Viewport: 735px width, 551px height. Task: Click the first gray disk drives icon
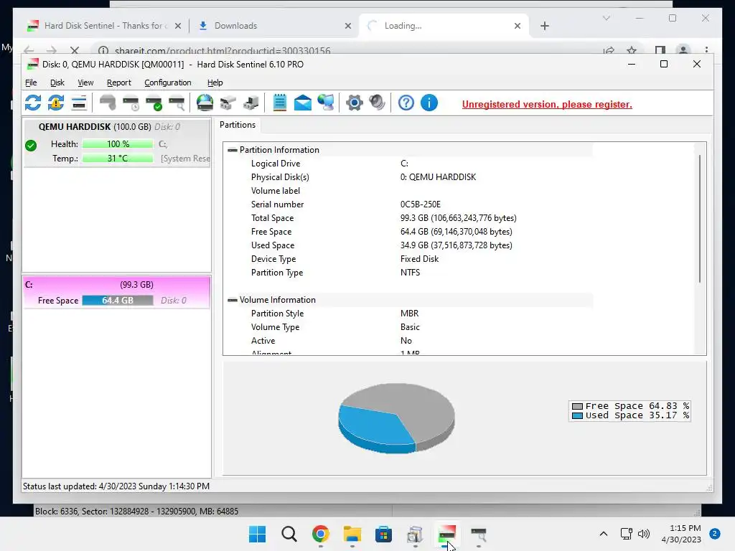[x=228, y=103]
